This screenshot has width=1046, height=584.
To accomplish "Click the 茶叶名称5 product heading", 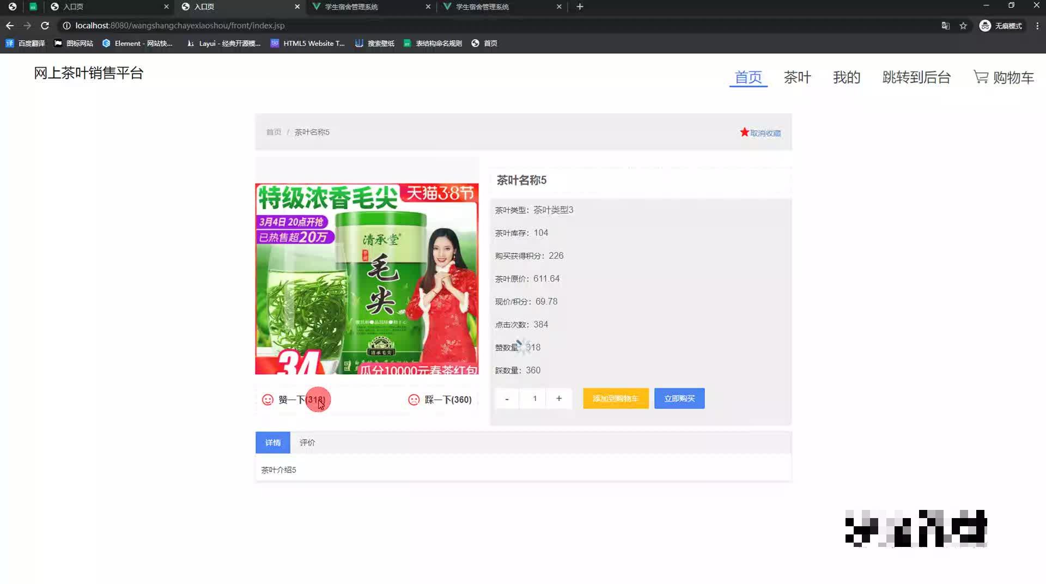I will pos(521,180).
